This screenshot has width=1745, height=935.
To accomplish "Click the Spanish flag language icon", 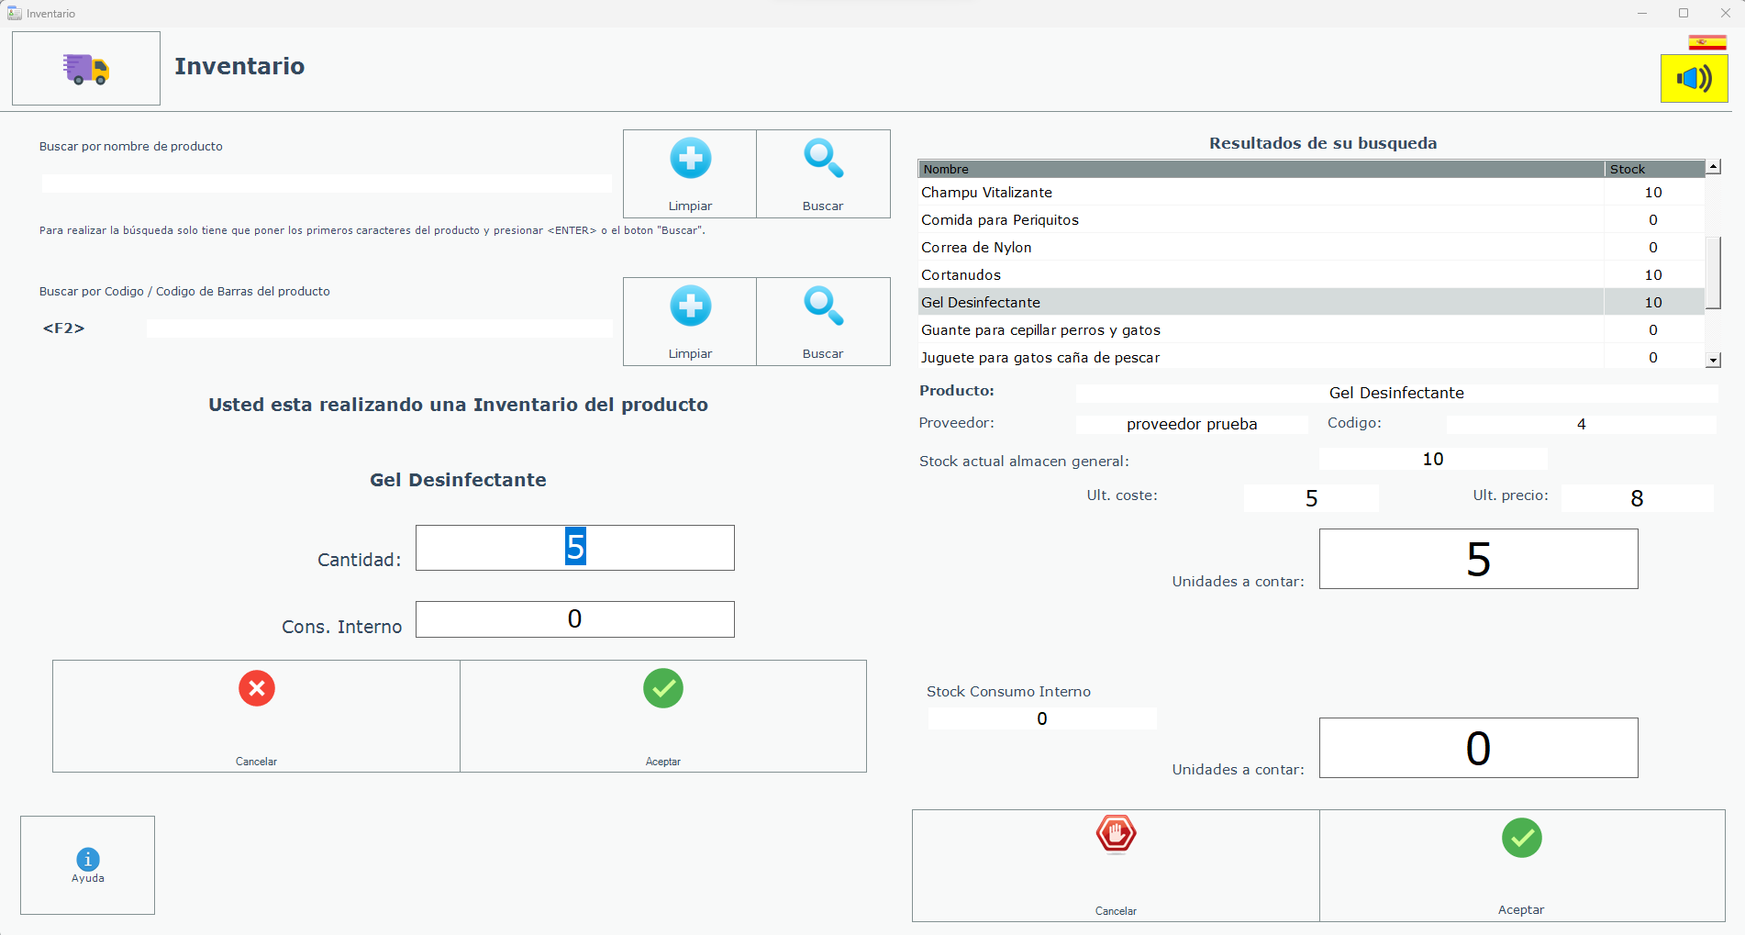I will tap(1706, 42).
